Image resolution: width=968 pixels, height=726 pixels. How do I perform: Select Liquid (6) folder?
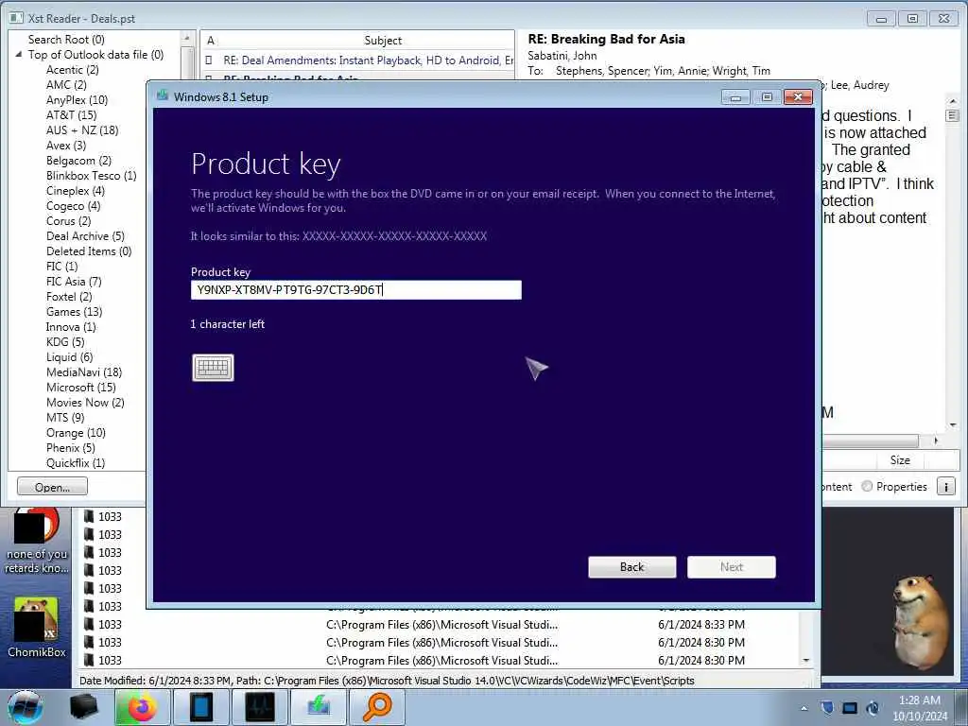tap(69, 356)
